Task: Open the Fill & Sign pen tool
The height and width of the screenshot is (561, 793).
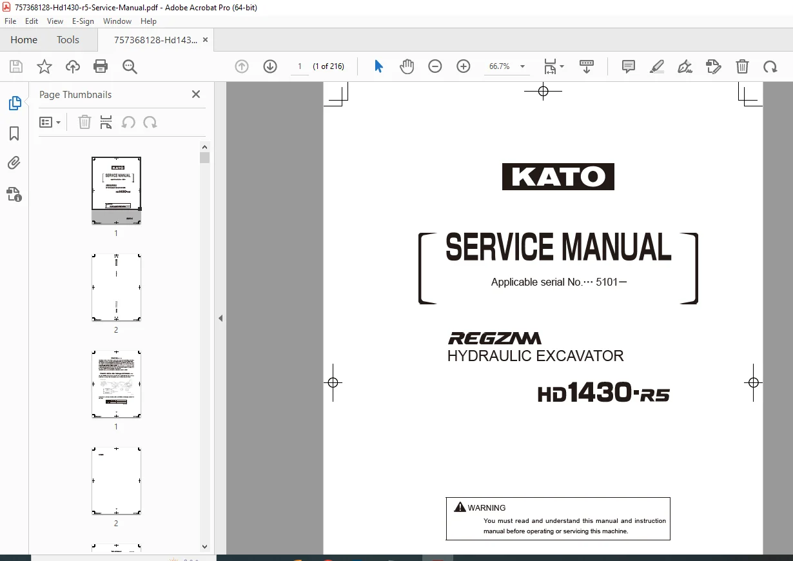Action: click(x=685, y=66)
